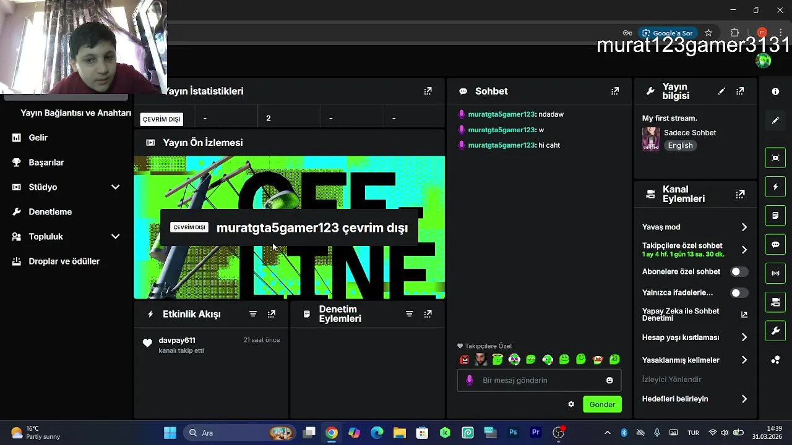Click the offline stream preview image

290,227
